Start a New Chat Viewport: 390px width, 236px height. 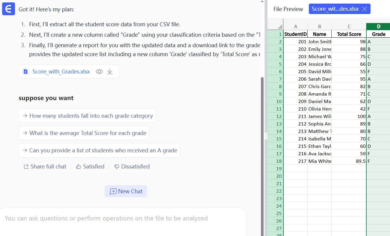tap(126, 191)
